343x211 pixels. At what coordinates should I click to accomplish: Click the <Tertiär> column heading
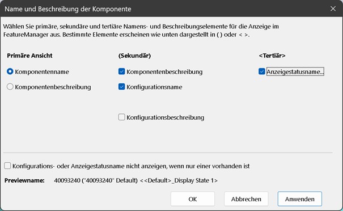click(x=272, y=56)
